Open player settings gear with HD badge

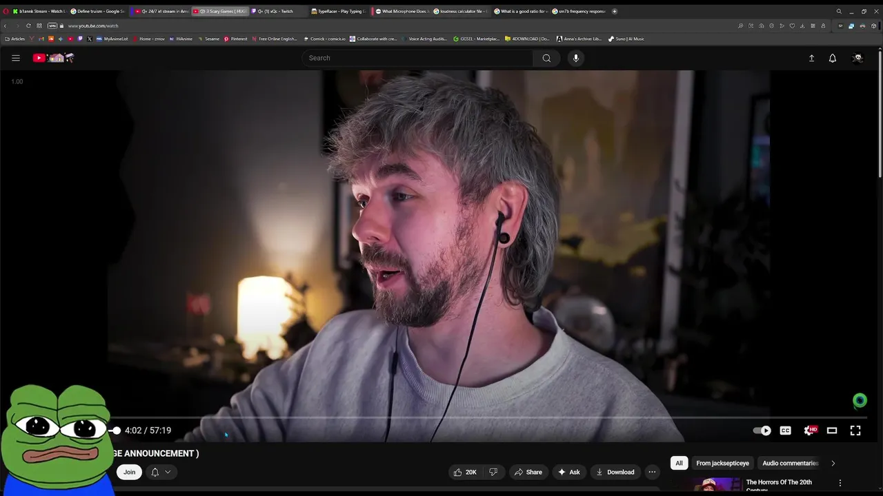click(810, 431)
